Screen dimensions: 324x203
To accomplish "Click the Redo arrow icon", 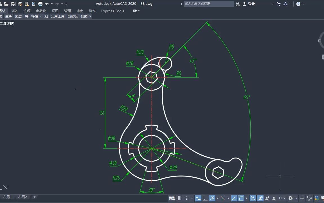I will tap(57, 4).
